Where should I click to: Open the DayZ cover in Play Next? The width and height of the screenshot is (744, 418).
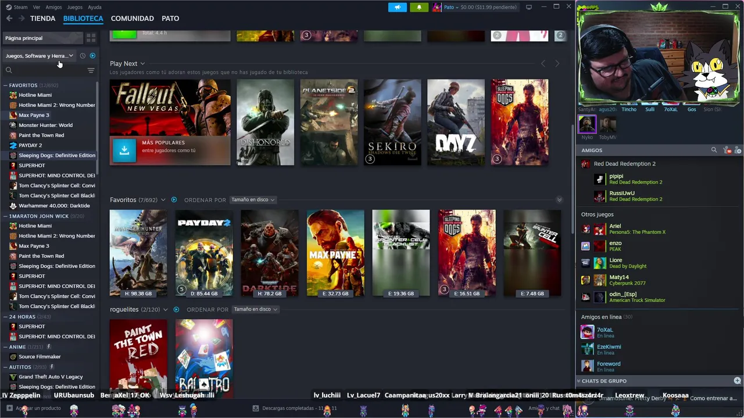[x=456, y=122]
